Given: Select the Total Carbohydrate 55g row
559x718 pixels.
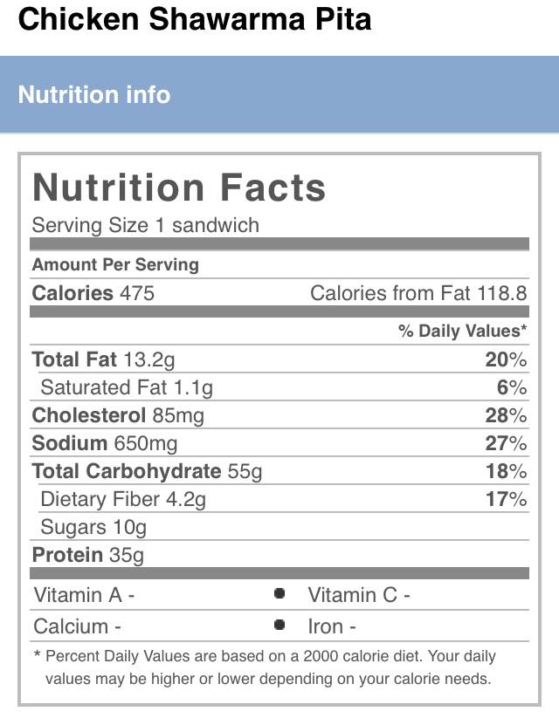Looking at the screenshot, I should coord(279,471).
